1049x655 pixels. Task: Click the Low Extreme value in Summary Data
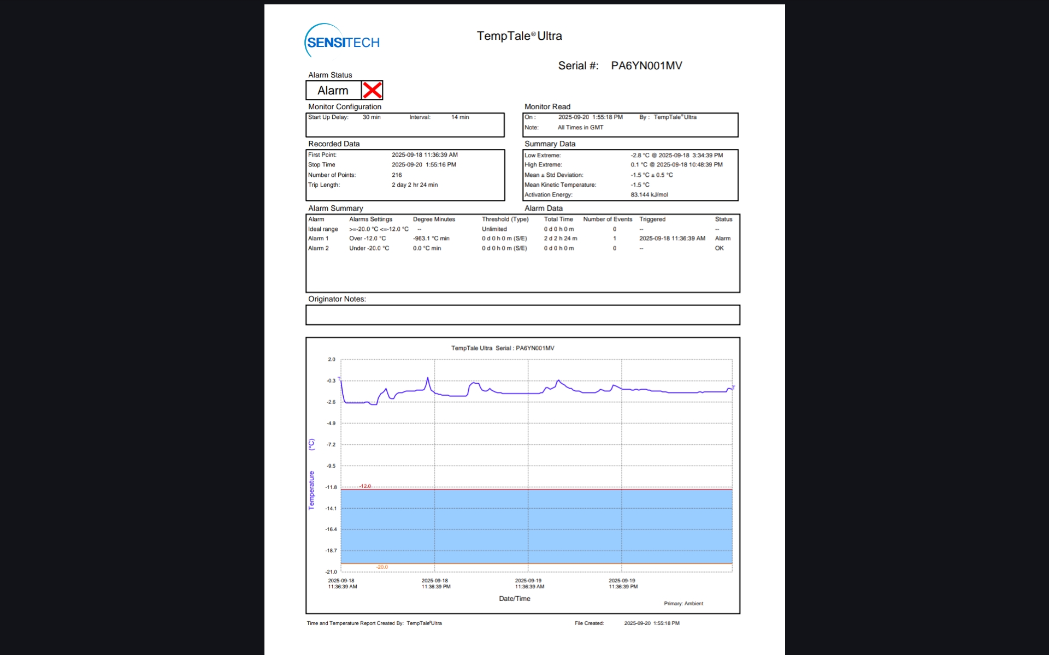pos(676,156)
